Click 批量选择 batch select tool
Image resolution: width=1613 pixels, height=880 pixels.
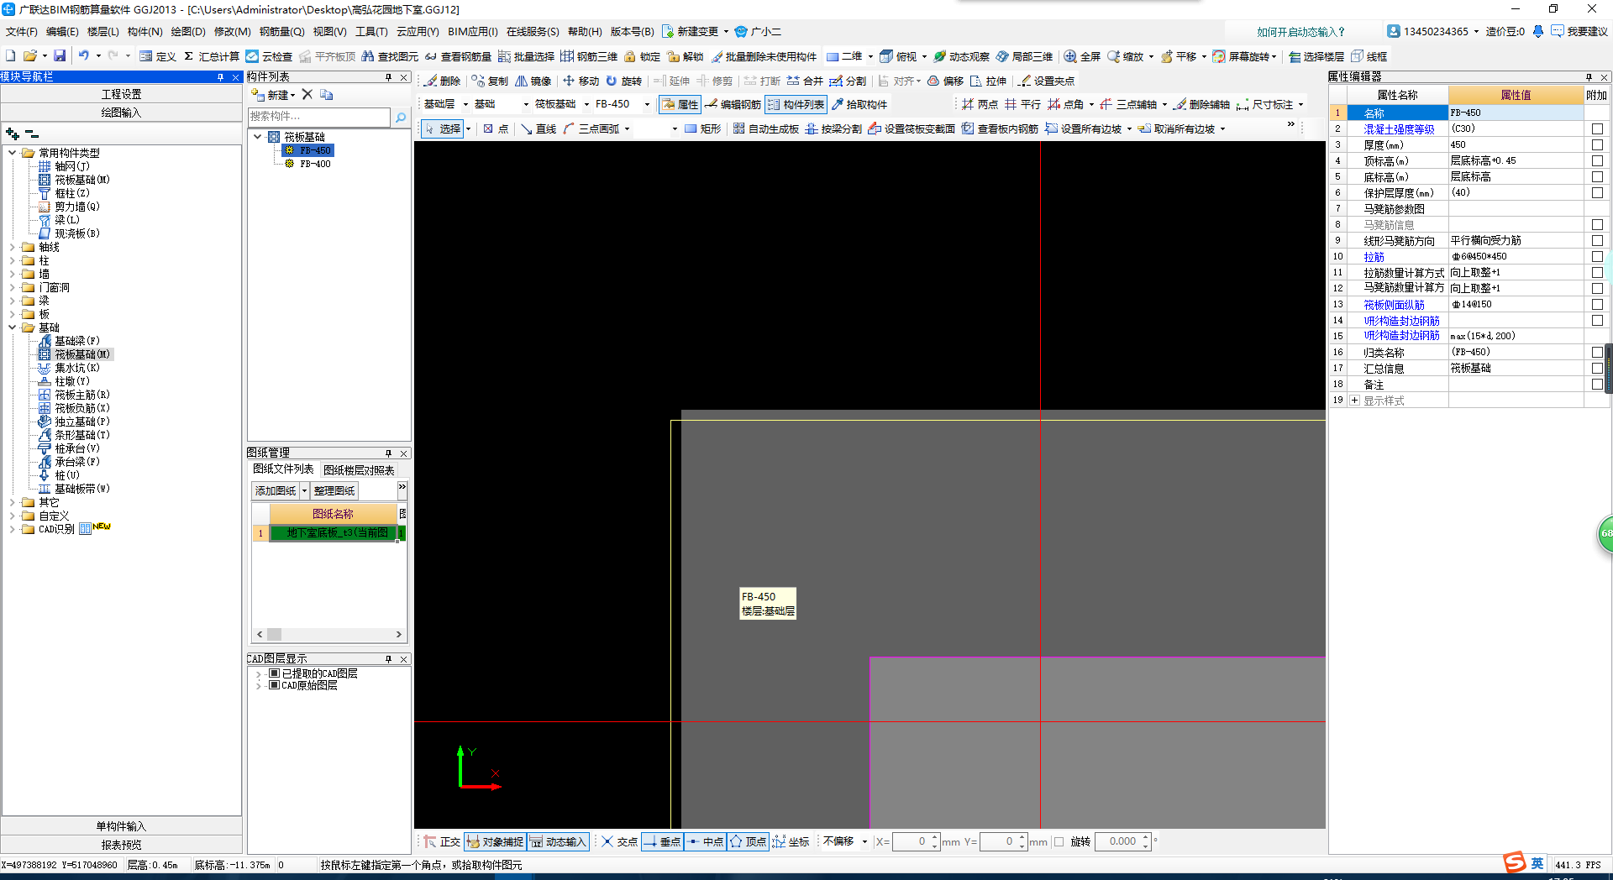click(526, 56)
